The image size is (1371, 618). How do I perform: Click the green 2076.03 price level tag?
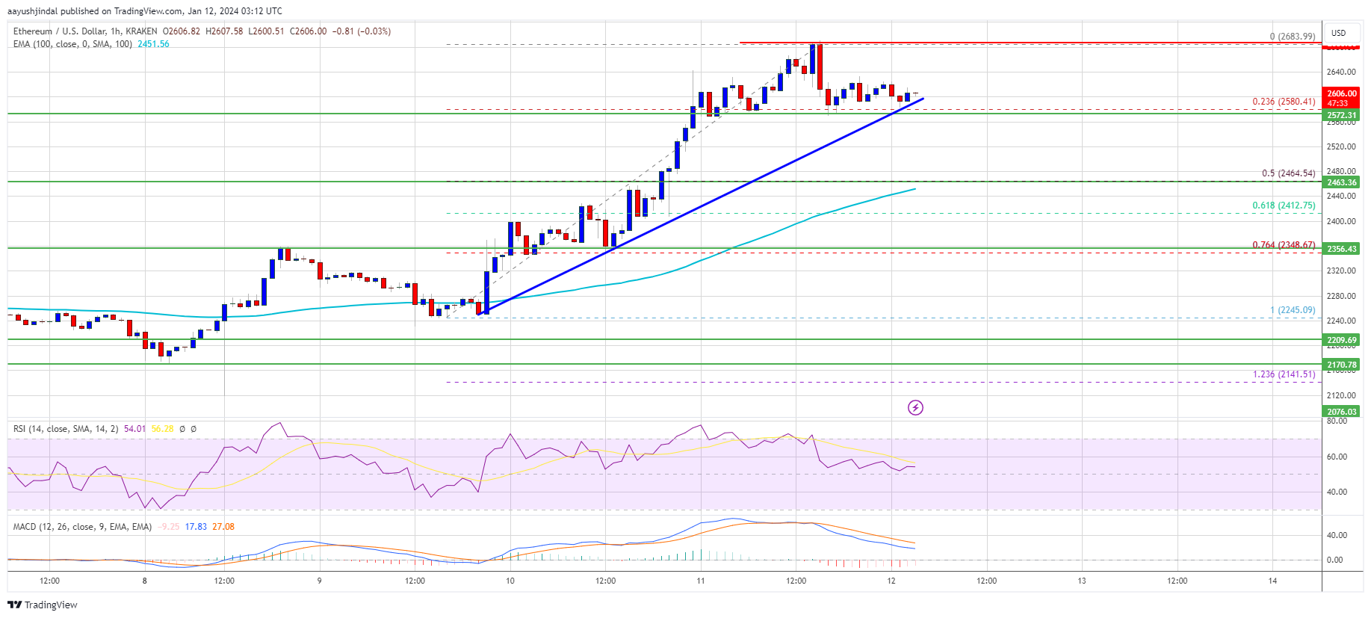click(1341, 411)
